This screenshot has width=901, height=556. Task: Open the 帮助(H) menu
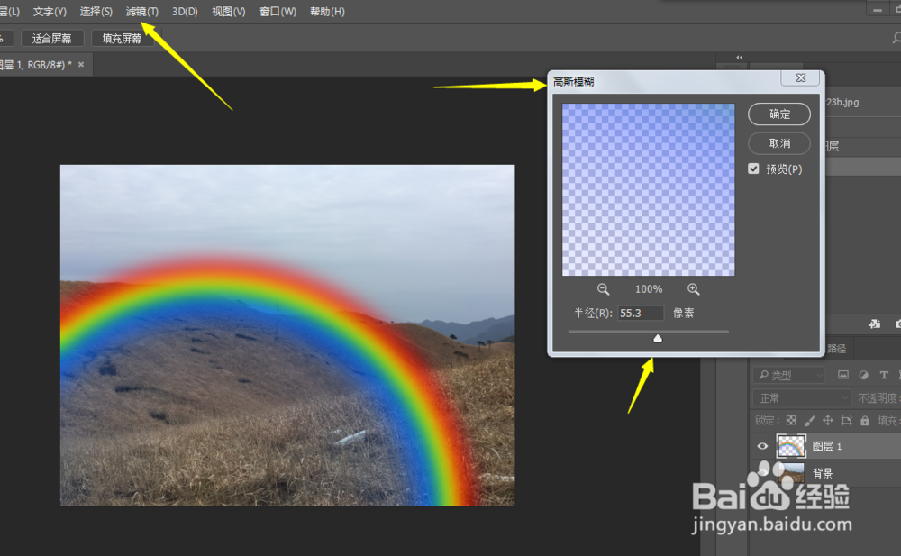tap(327, 12)
